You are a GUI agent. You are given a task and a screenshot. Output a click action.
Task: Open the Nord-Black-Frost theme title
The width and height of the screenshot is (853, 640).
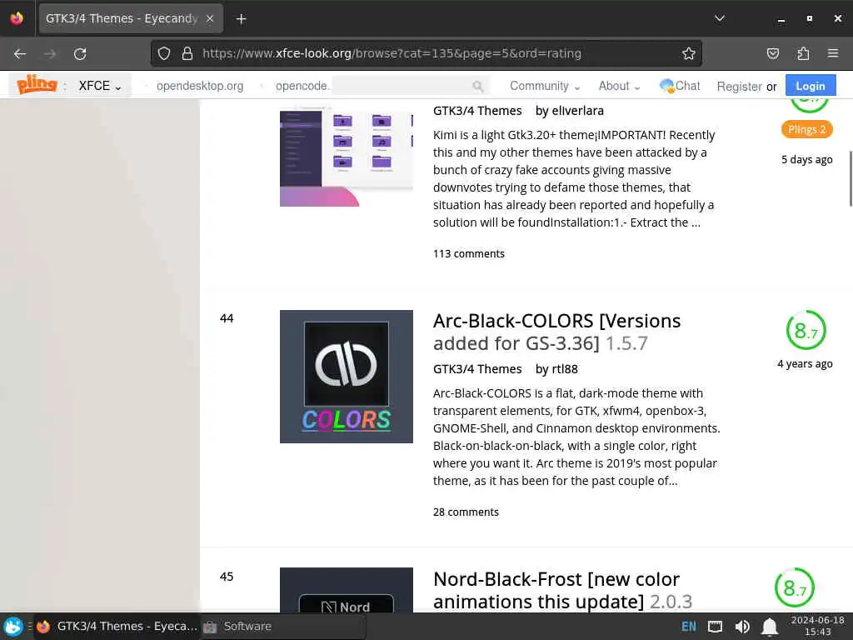point(562,591)
